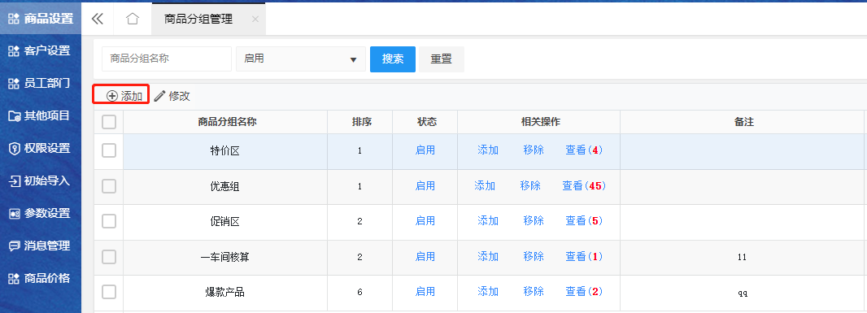This screenshot has height=313, width=867.
Task: Open 商品设置 sidebar menu
Action: (x=41, y=18)
